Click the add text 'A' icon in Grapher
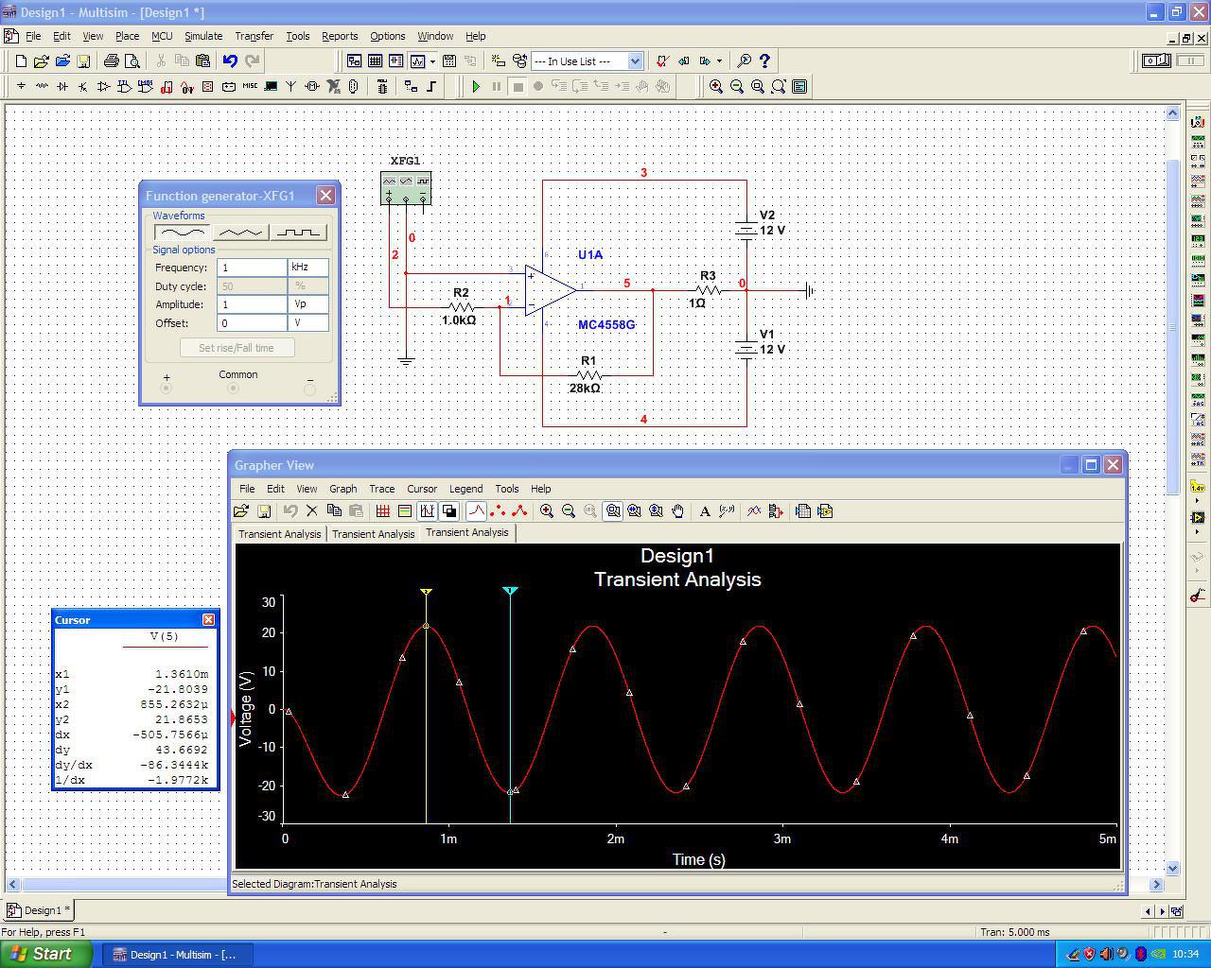 (705, 511)
